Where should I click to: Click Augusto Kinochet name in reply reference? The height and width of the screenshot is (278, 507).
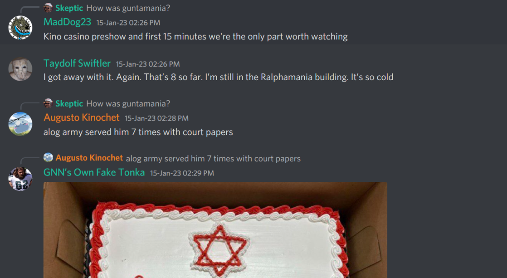click(x=89, y=158)
